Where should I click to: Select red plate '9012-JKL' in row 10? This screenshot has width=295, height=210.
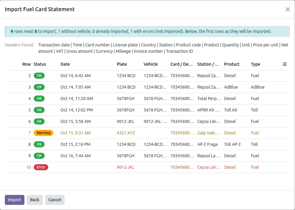(125, 167)
